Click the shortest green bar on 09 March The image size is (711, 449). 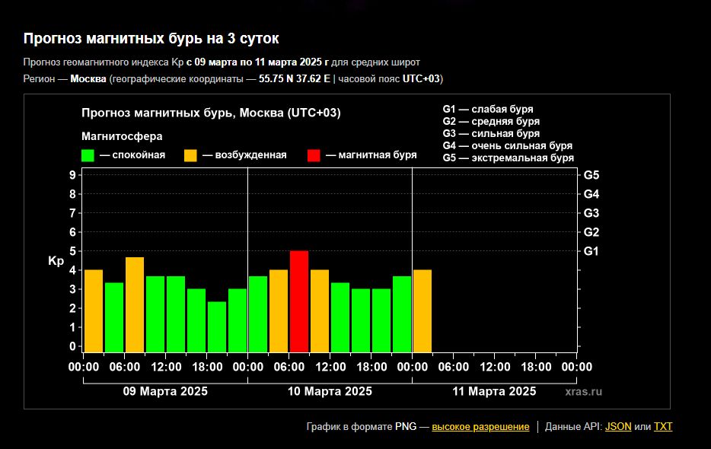pos(217,326)
